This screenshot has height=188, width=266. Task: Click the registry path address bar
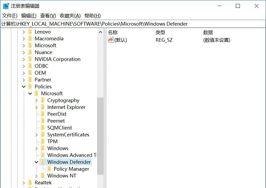click(133, 24)
